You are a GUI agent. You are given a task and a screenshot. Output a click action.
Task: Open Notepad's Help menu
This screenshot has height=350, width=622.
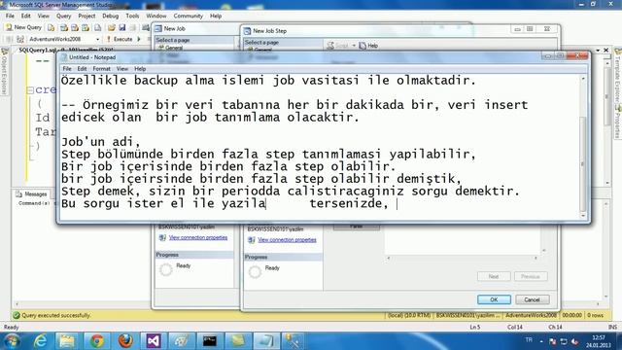(x=140, y=69)
